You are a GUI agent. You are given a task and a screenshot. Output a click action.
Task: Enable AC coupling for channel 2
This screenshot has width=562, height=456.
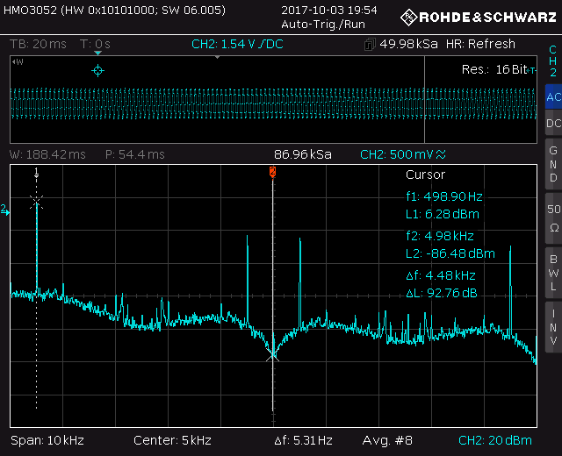[552, 97]
